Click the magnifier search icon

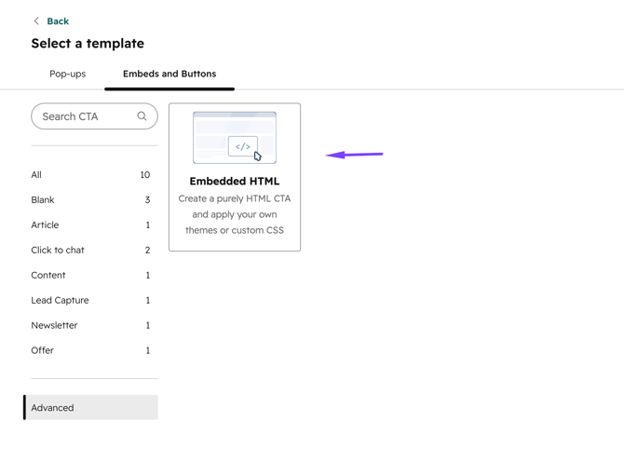coord(142,116)
